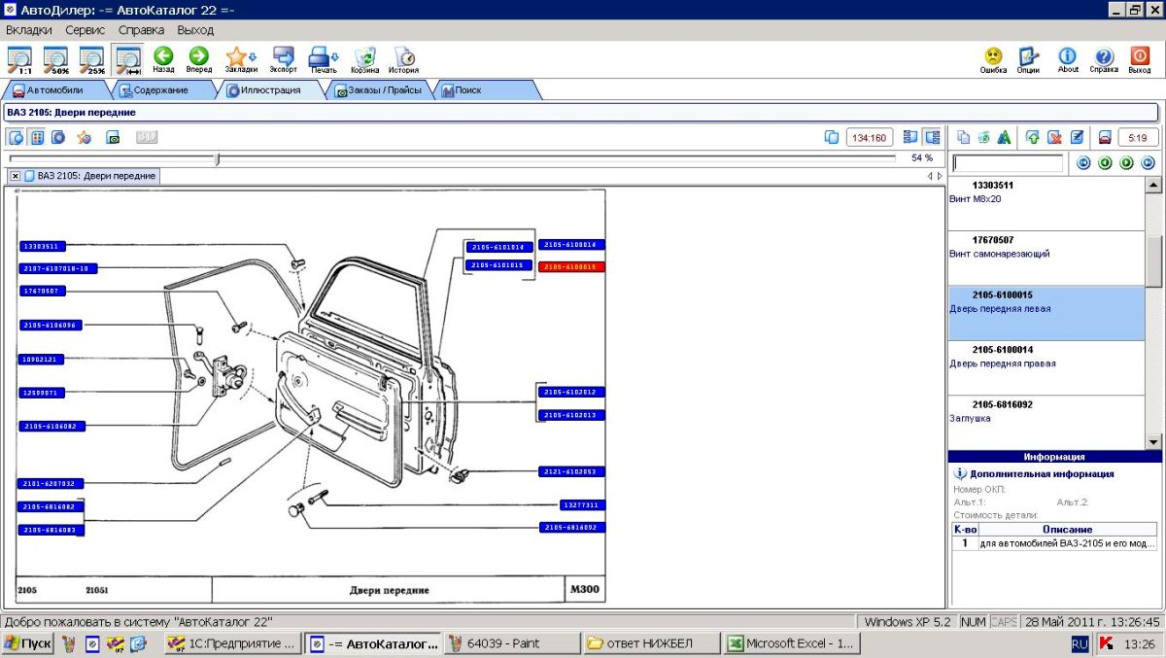
Task: Open the Вкладки menu
Action: click(29, 30)
